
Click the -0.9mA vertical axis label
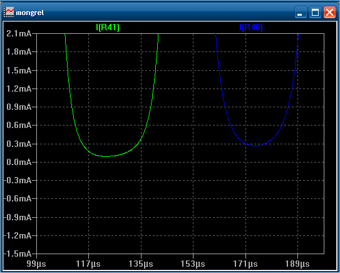(x=18, y=217)
